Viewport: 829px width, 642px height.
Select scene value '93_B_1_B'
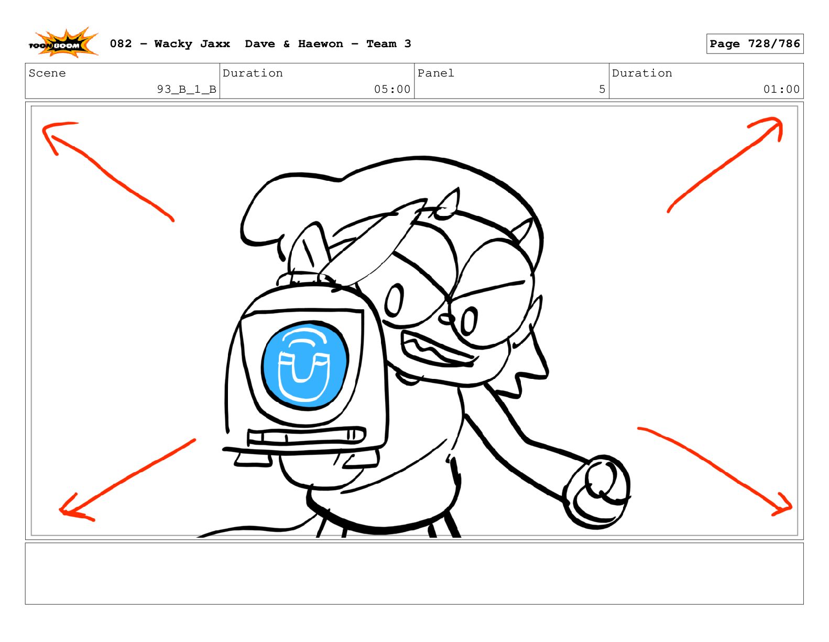tap(187, 90)
